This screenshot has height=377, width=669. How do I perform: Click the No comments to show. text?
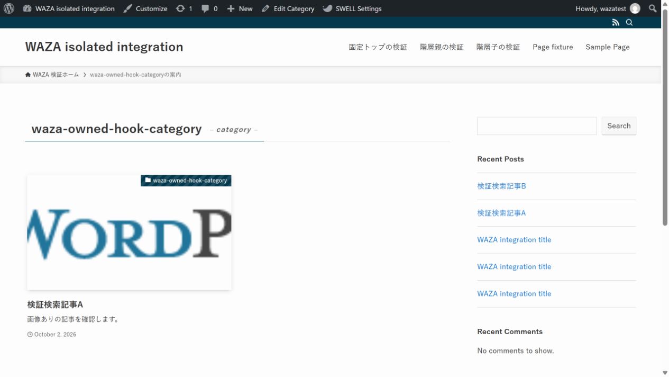coord(516,351)
